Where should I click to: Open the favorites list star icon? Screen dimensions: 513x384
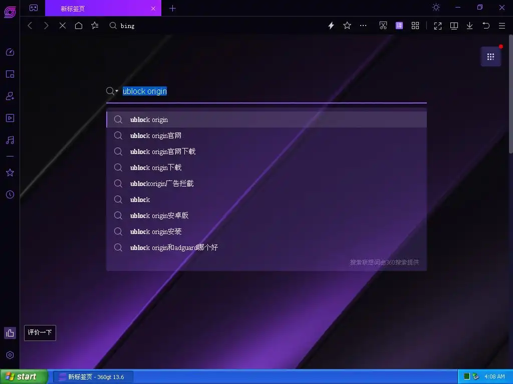[x=95, y=25]
